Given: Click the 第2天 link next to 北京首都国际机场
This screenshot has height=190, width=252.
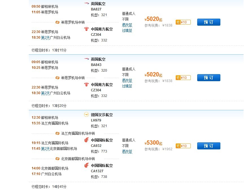Looking at the screenshot, I should [45, 149].
